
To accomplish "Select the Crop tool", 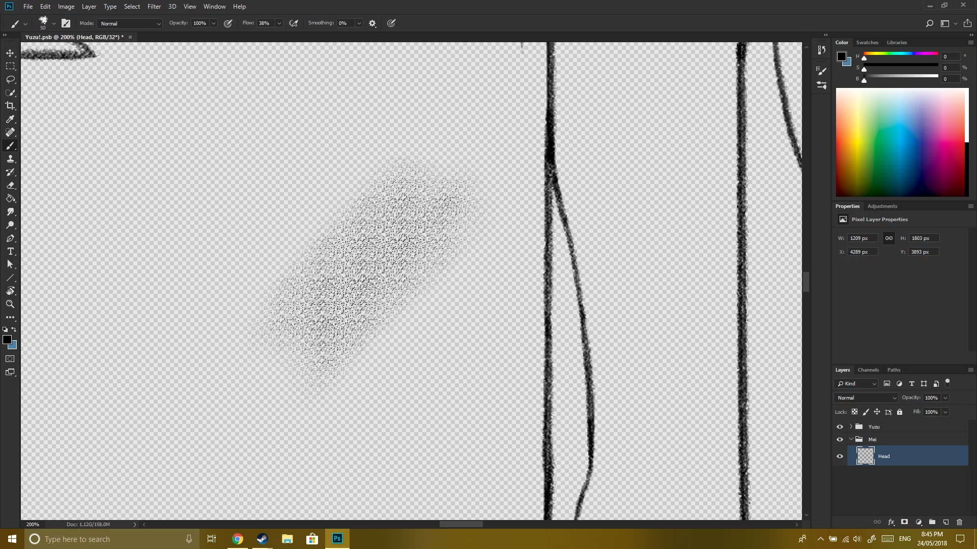I will pyautogui.click(x=10, y=106).
